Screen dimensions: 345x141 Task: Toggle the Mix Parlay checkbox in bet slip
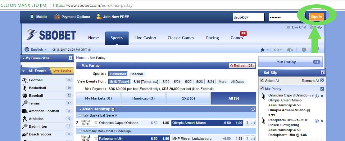point(262,88)
